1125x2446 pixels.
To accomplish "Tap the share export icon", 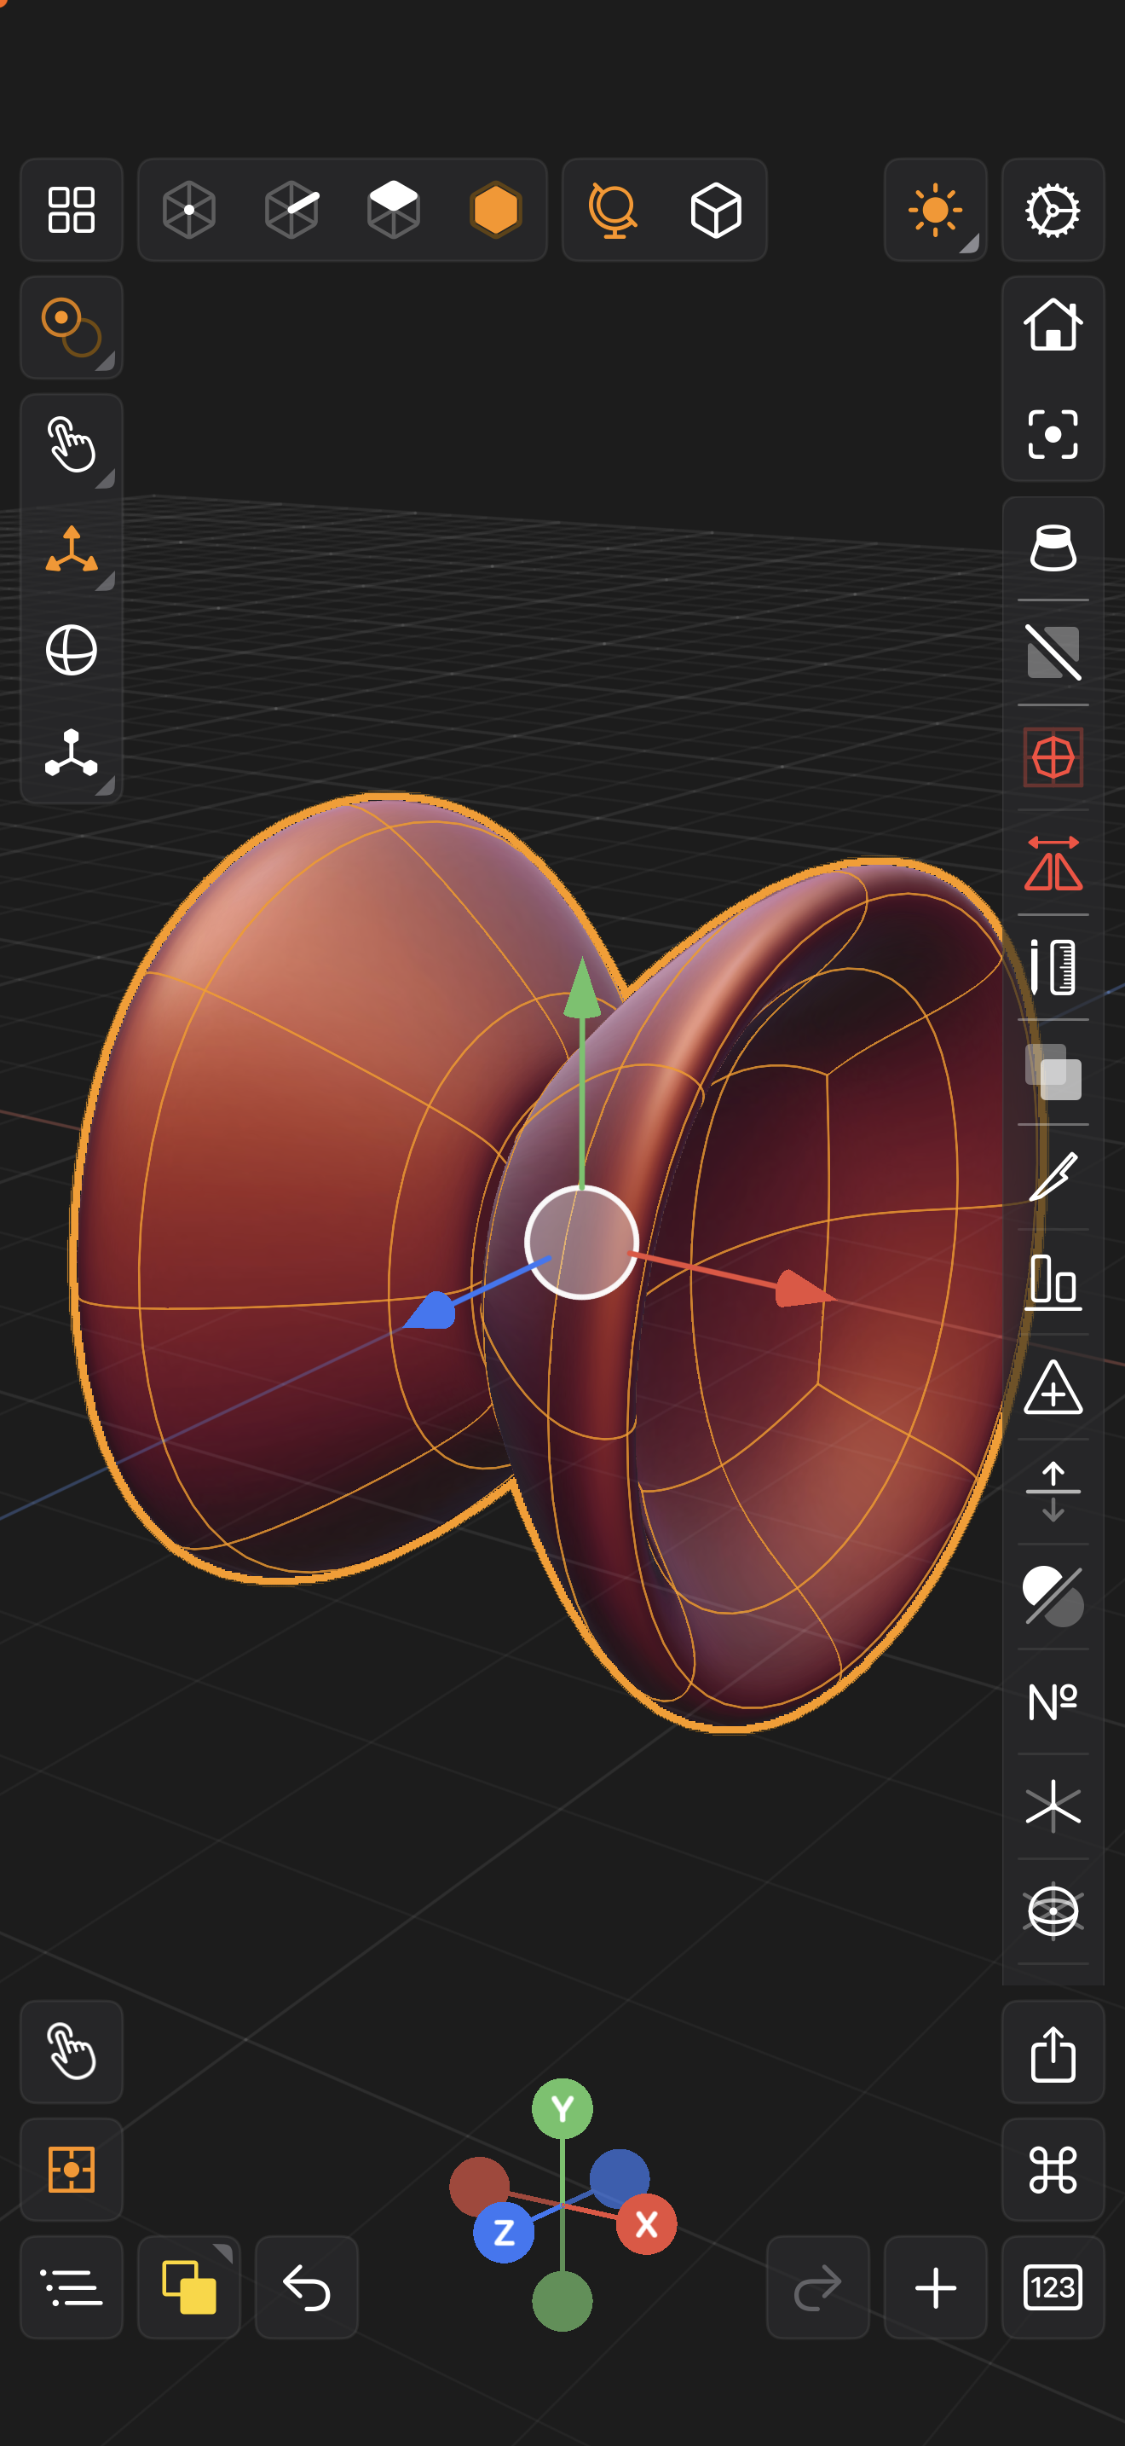I will click(1053, 2052).
